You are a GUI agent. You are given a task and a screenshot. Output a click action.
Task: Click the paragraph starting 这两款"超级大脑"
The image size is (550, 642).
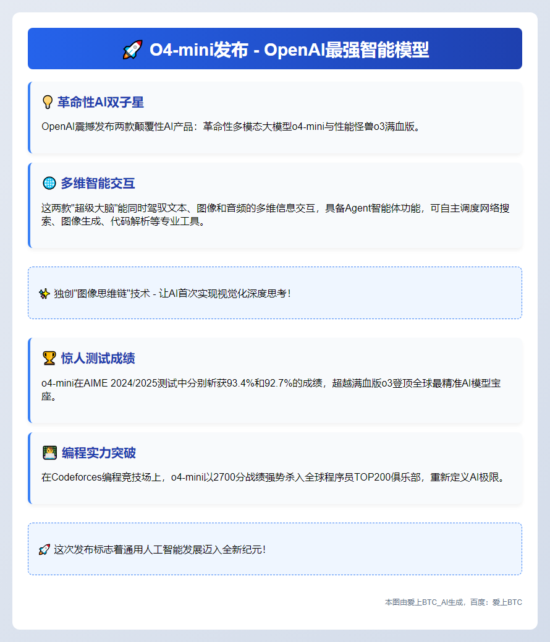275,215
